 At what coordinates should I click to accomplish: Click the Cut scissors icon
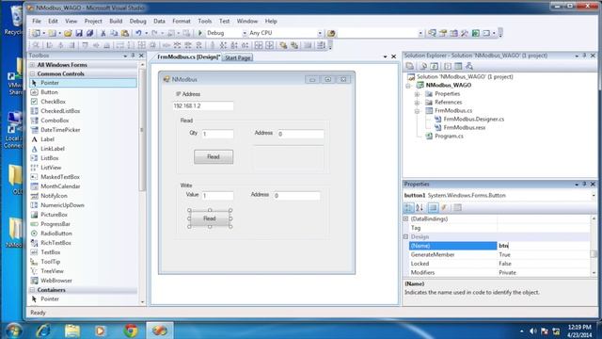[103, 34]
